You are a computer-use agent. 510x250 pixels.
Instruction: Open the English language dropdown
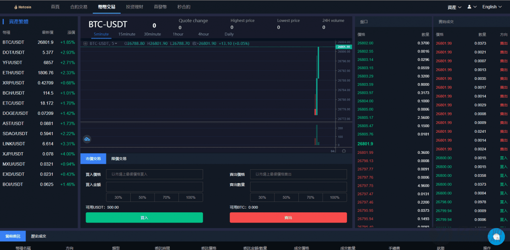[x=492, y=7]
